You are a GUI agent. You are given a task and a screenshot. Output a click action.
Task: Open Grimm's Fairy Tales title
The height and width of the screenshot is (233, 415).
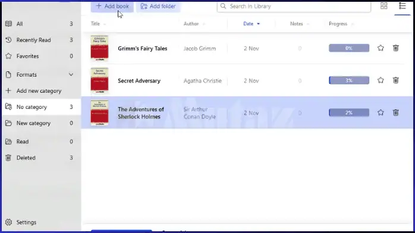[x=142, y=48]
